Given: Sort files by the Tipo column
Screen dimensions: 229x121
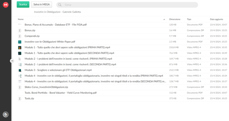Looking at the screenshot, I should pyautogui.click(x=189, y=19).
